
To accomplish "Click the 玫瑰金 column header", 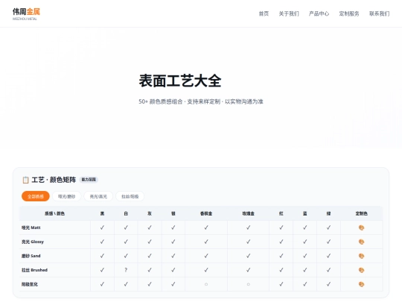I will 248,213.
